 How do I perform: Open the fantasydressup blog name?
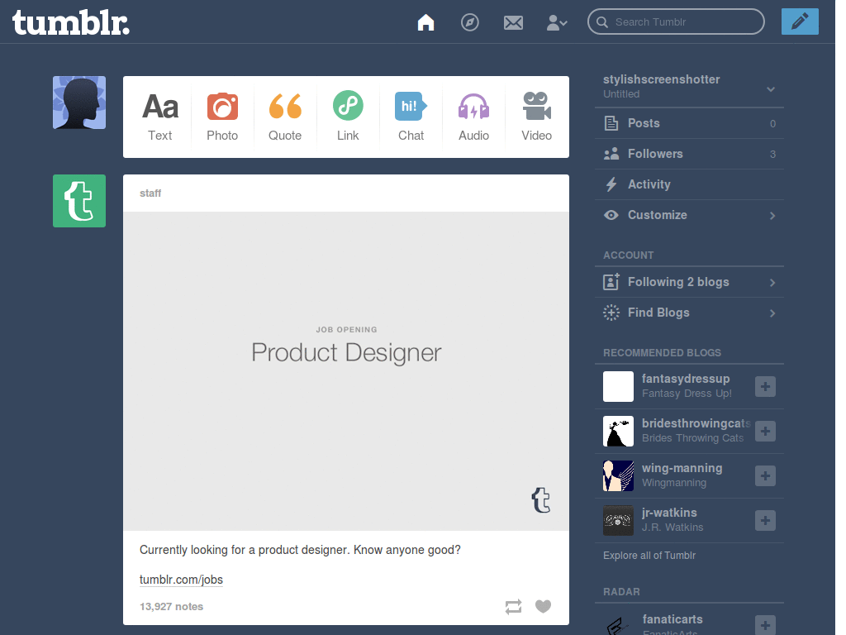coord(686,379)
